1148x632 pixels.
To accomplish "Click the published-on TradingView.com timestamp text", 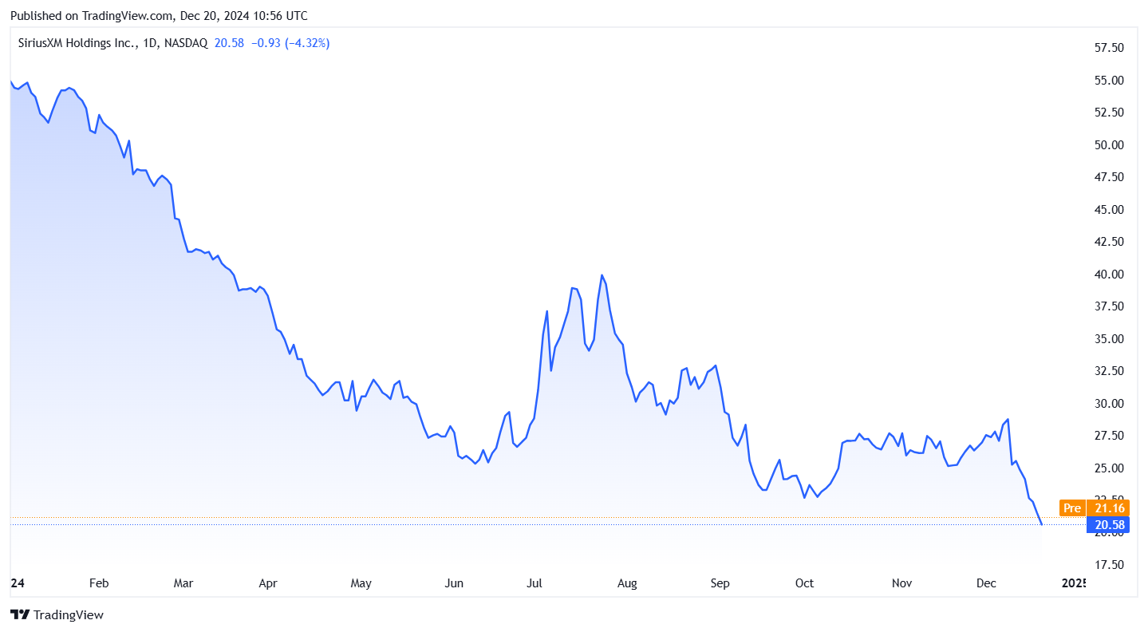I will coord(159,16).
